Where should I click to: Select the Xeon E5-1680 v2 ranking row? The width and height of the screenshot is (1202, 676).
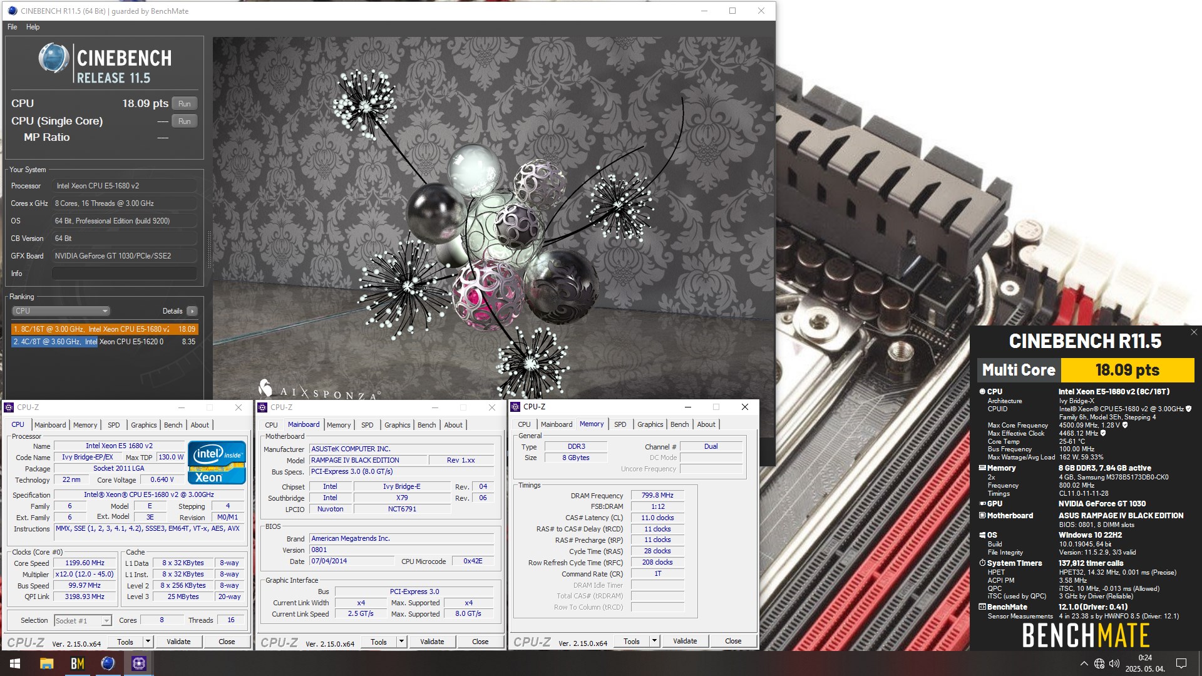(104, 329)
